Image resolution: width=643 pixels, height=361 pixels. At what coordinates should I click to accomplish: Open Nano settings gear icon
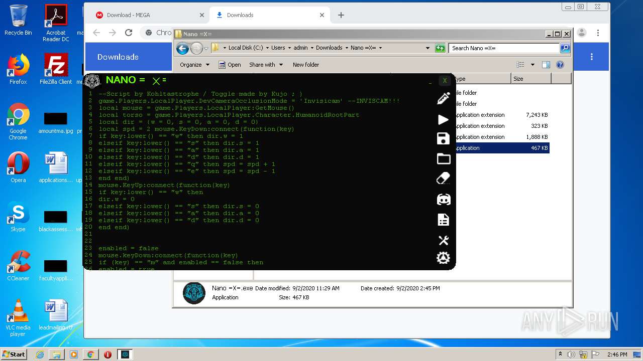coord(443,258)
